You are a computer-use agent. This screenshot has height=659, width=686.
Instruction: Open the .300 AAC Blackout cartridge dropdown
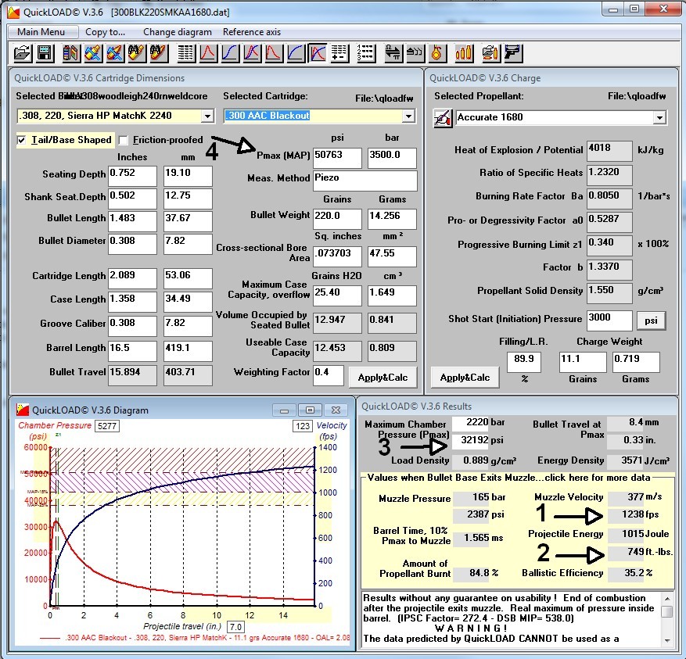408,116
